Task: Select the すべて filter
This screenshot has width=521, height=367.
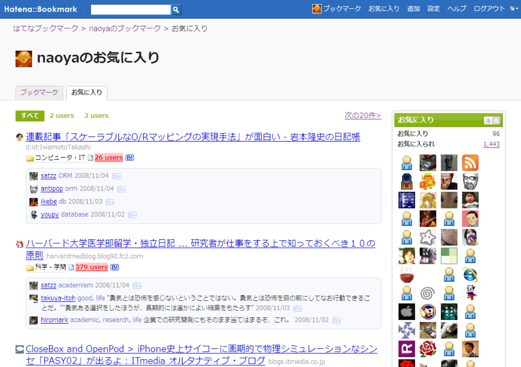Action: [x=30, y=116]
